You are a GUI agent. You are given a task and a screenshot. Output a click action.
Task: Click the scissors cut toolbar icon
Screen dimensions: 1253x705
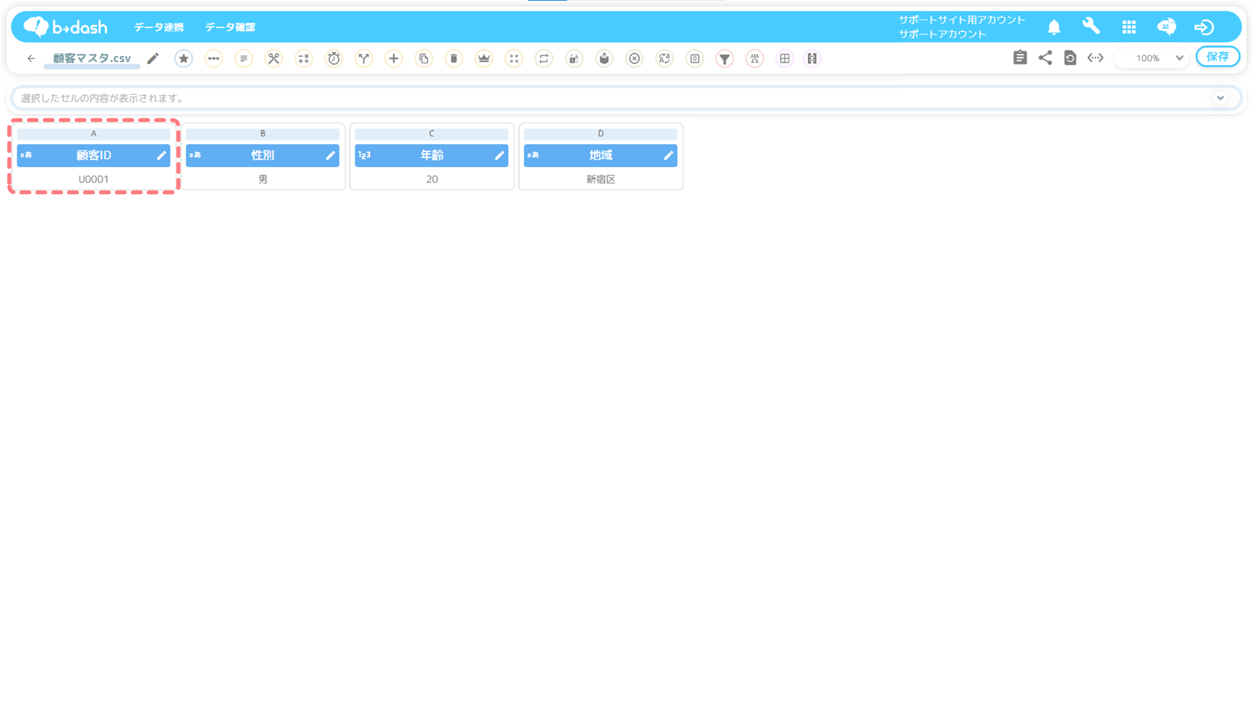pyautogui.click(x=274, y=58)
